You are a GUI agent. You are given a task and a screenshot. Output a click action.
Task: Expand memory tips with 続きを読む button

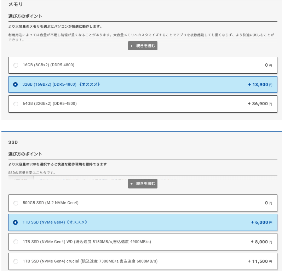[x=143, y=46]
